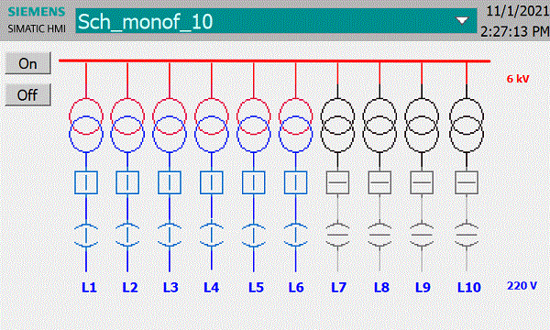Toggle the L10 open circuit breaker
550x330 pixels.
click(467, 182)
